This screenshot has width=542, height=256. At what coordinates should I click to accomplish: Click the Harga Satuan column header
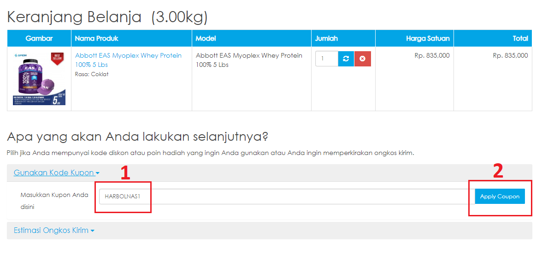428,38
